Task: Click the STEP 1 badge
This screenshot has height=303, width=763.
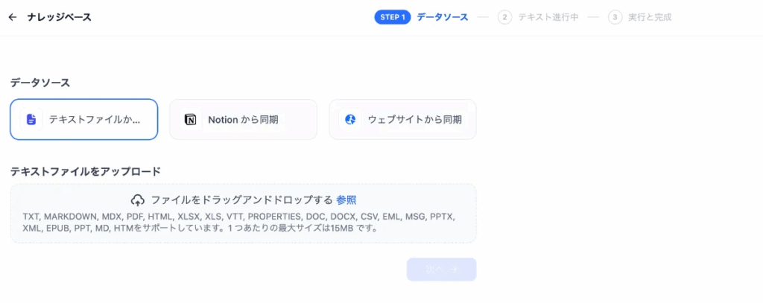Action: (393, 17)
